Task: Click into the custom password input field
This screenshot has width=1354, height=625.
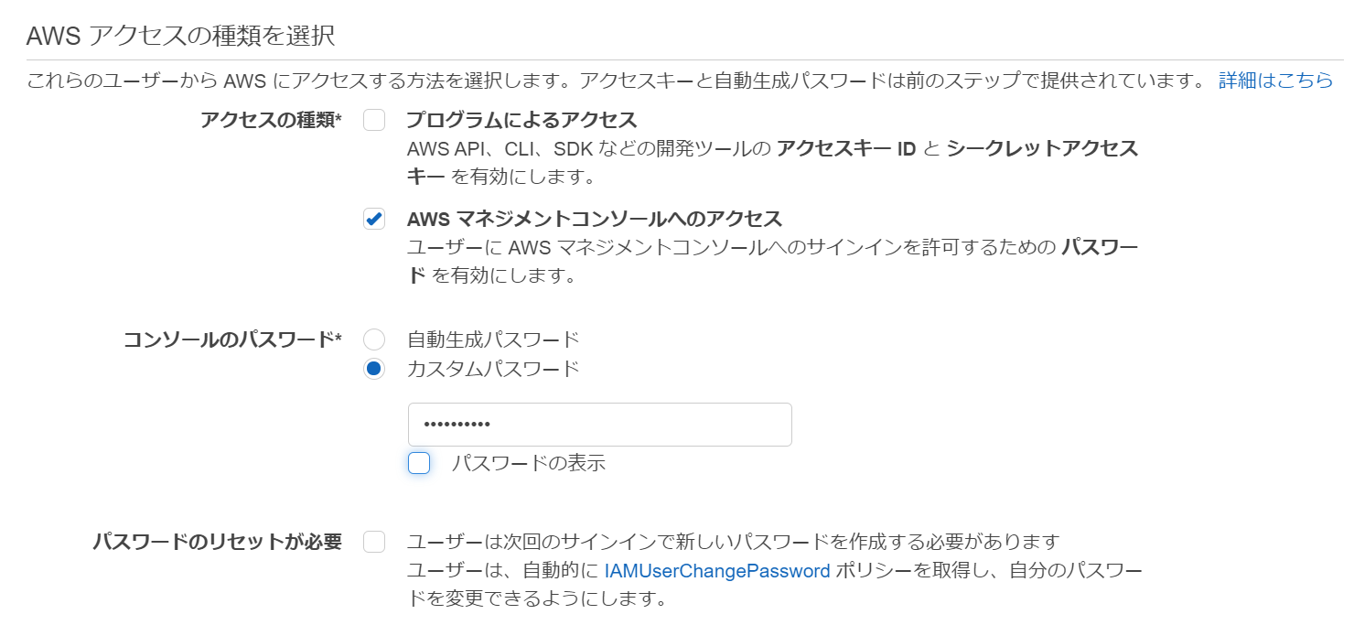Action: 599,425
